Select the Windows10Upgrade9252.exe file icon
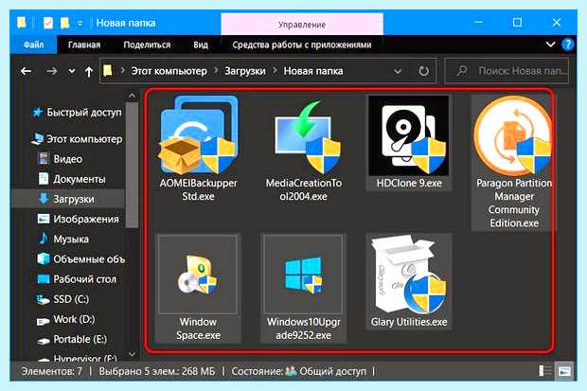Viewport: 587px width, 391px height. click(x=303, y=275)
